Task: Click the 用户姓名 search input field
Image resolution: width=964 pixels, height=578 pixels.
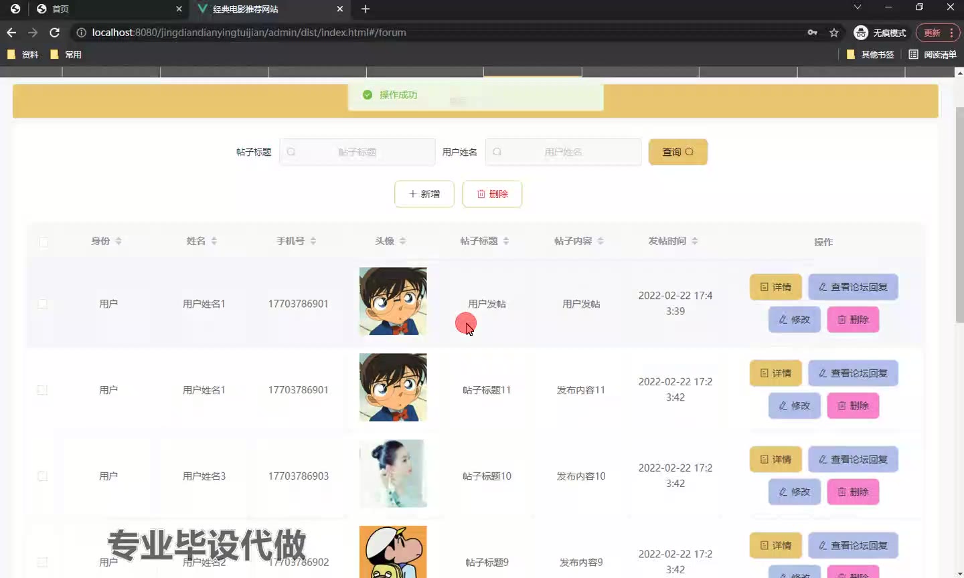Action: (563, 152)
